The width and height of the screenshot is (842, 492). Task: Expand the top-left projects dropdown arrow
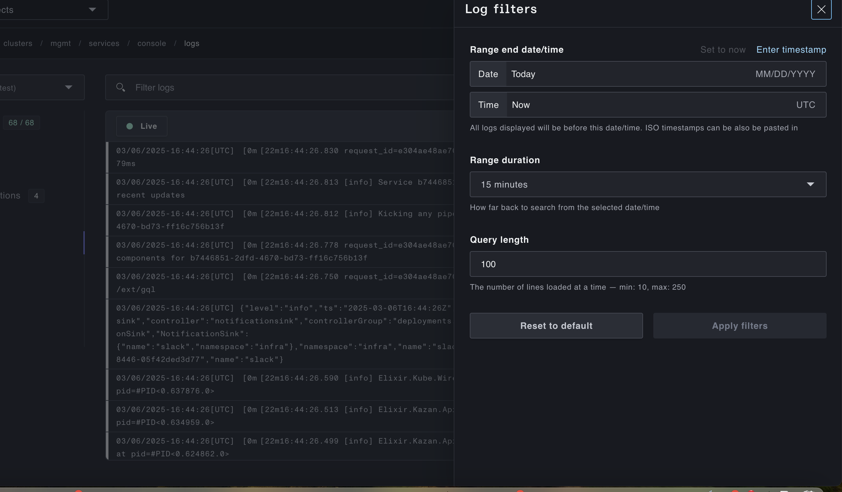pos(92,9)
